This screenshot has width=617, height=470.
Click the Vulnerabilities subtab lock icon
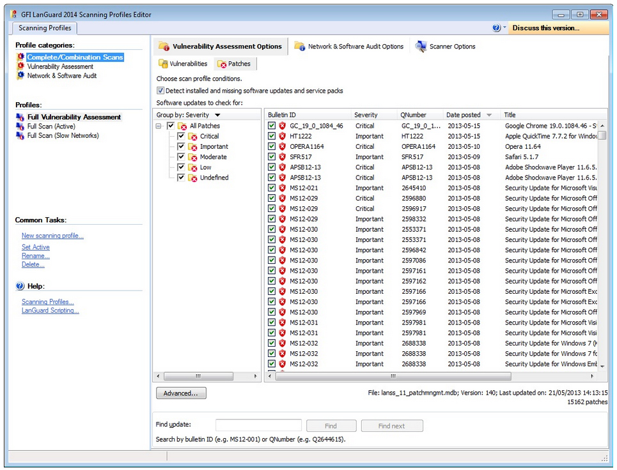click(x=163, y=64)
